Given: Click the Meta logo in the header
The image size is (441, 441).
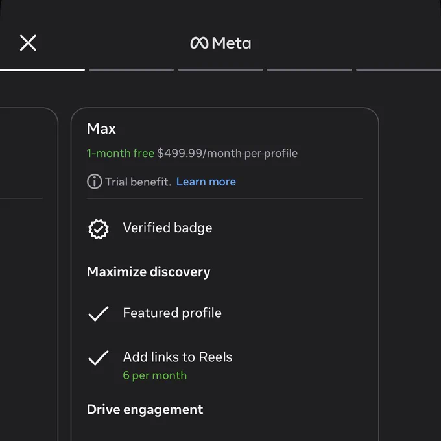Looking at the screenshot, I should 220,43.
